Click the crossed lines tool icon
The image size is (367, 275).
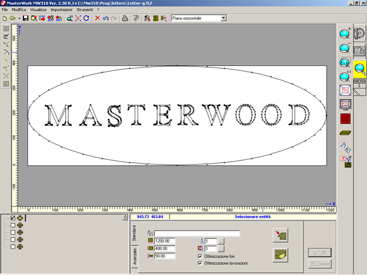pyautogui.click(x=6, y=76)
